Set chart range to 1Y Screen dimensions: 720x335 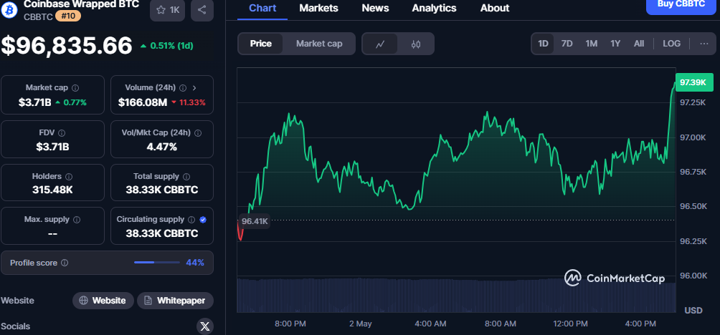pos(615,44)
